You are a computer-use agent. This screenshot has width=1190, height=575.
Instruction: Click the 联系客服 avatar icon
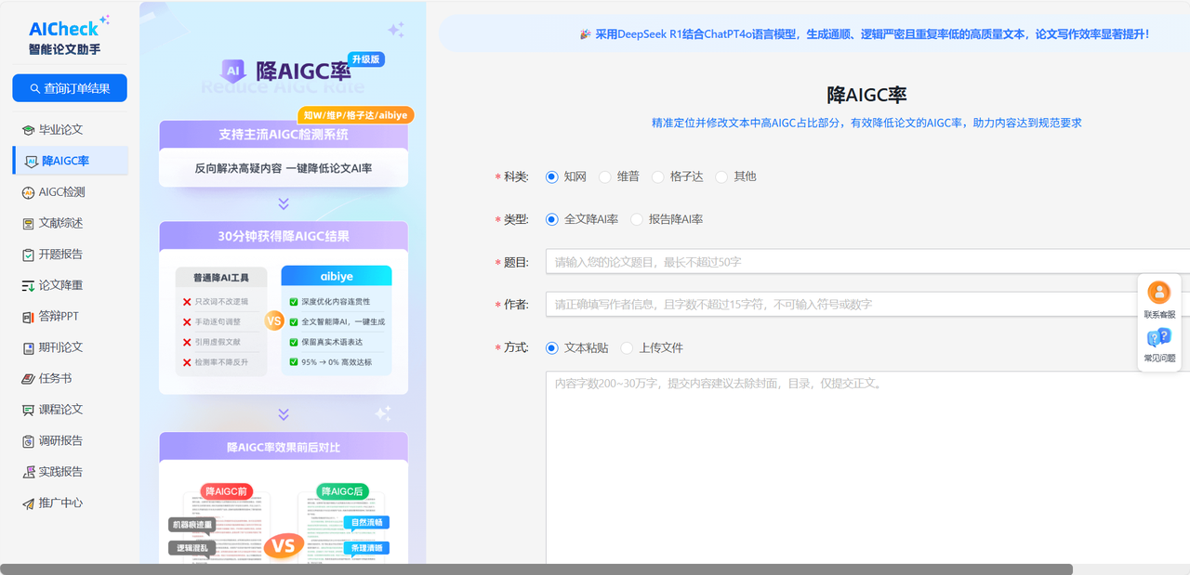click(1159, 293)
